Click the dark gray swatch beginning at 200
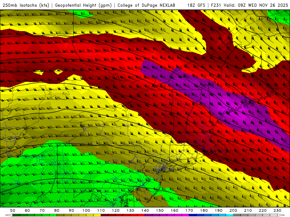290x217 pixels. pos(237,215)
